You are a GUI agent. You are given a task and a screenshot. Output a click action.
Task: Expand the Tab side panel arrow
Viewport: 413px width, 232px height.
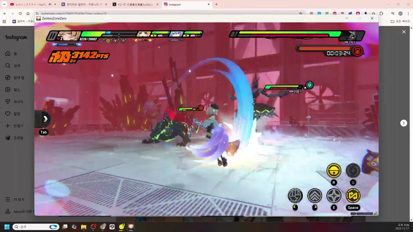pyautogui.click(x=45, y=119)
